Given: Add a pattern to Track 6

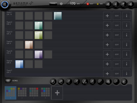Looking at the screenshot, I should [x=107, y=64].
